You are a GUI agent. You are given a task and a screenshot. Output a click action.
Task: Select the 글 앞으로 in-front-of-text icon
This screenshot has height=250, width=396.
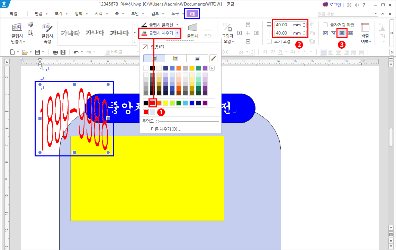(342, 33)
